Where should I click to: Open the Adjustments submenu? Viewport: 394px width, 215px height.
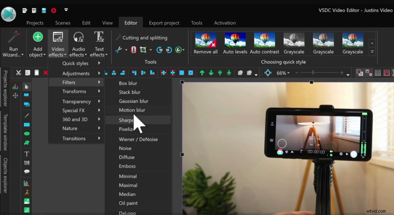tap(76, 74)
